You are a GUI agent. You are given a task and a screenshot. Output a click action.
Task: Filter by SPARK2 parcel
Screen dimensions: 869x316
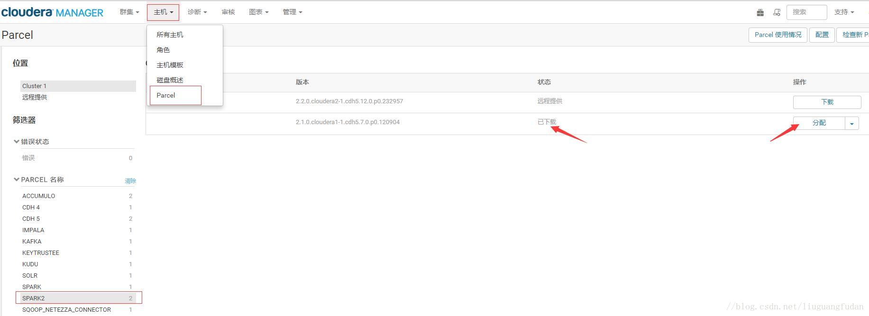coord(78,298)
